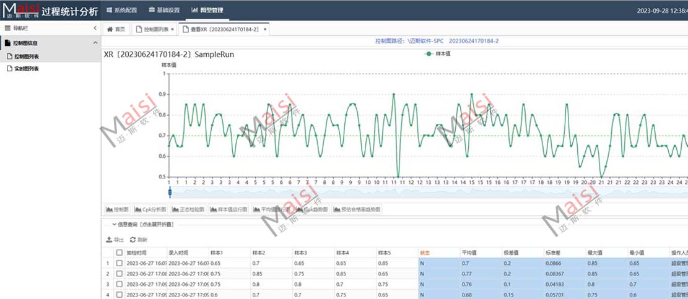The image size is (688, 299).
Task: Select the checkbox for row 1
Action: pos(120,263)
